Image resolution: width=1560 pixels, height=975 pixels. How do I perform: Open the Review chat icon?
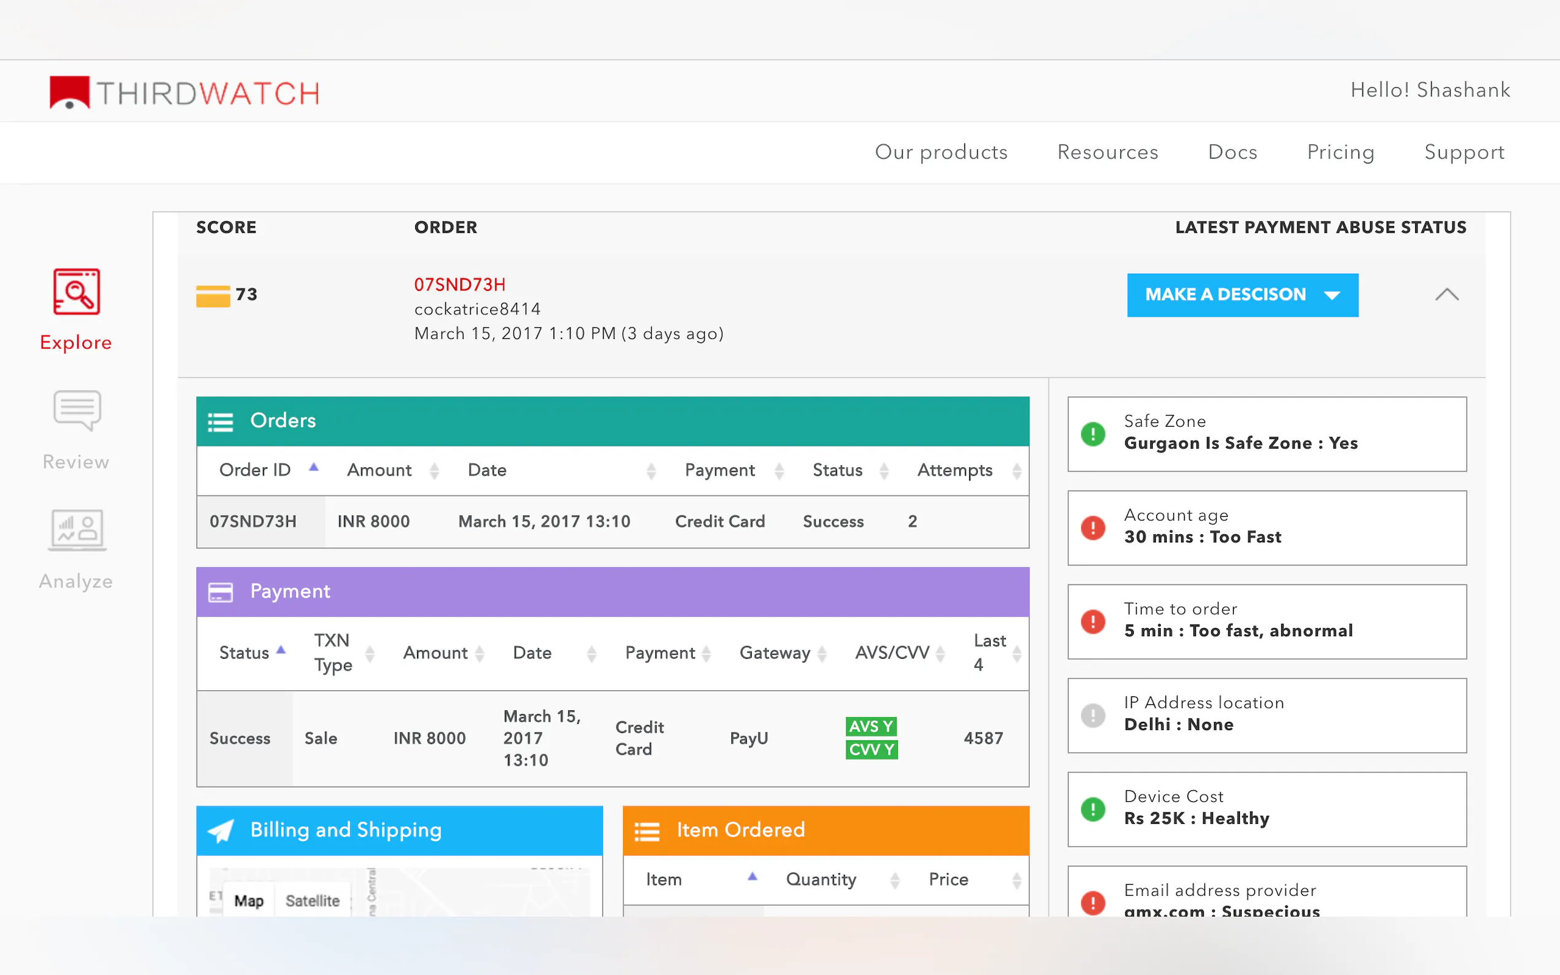tap(76, 410)
